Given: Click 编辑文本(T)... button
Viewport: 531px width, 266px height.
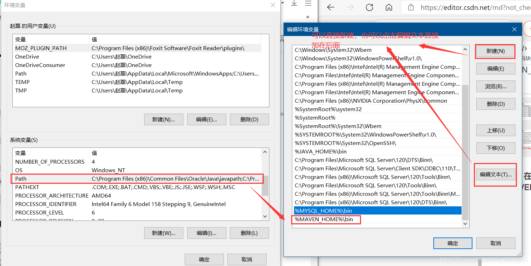Looking at the screenshot, I should click(x=495, y=175).
